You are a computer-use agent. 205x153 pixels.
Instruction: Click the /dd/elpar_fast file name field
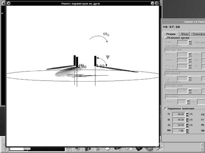click(x=185, y=50)
